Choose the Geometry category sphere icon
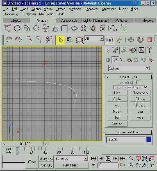Viewport: 157px width, 171px height. (x=108, y=60)
